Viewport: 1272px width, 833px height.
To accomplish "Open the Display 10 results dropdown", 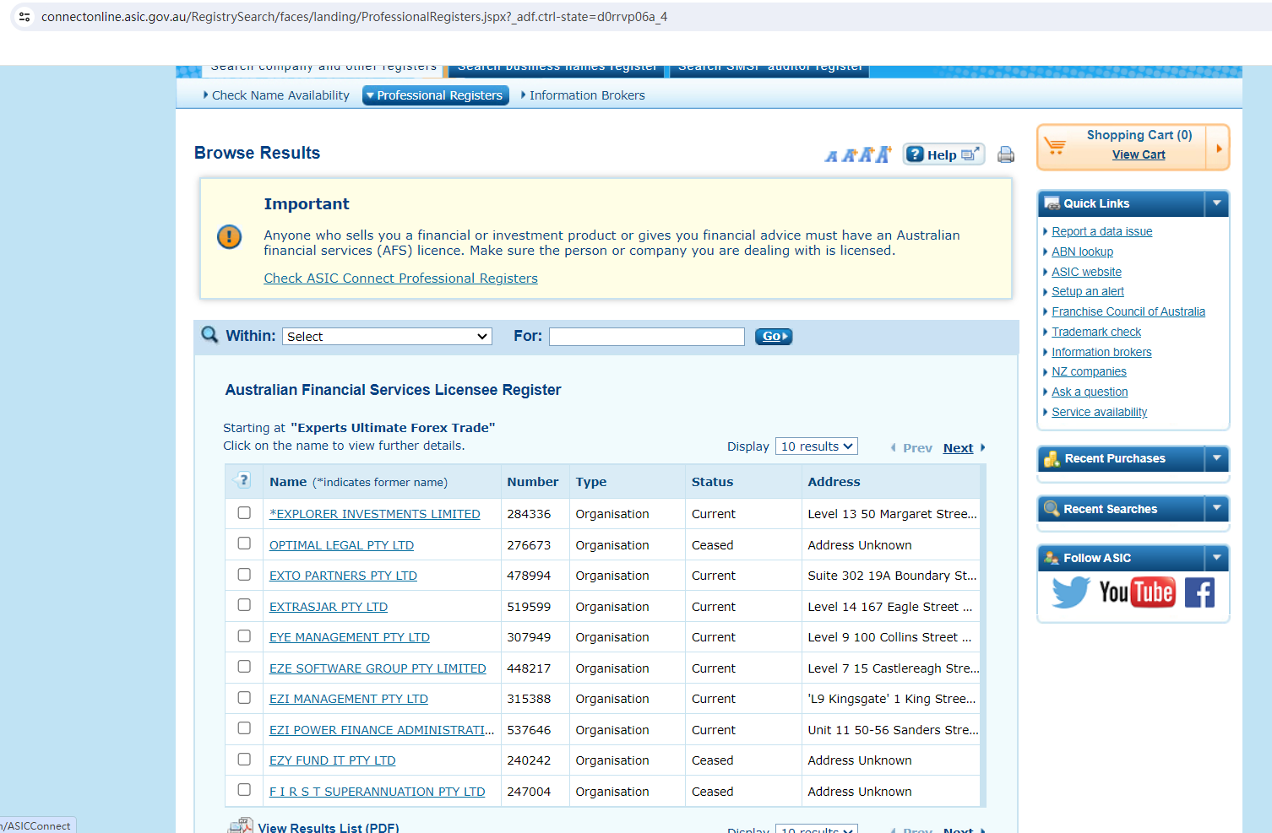I will (x=816, y=446).
